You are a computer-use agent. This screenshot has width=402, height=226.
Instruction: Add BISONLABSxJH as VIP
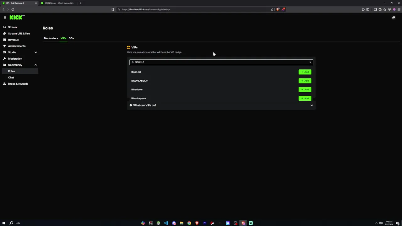[305, 81]
